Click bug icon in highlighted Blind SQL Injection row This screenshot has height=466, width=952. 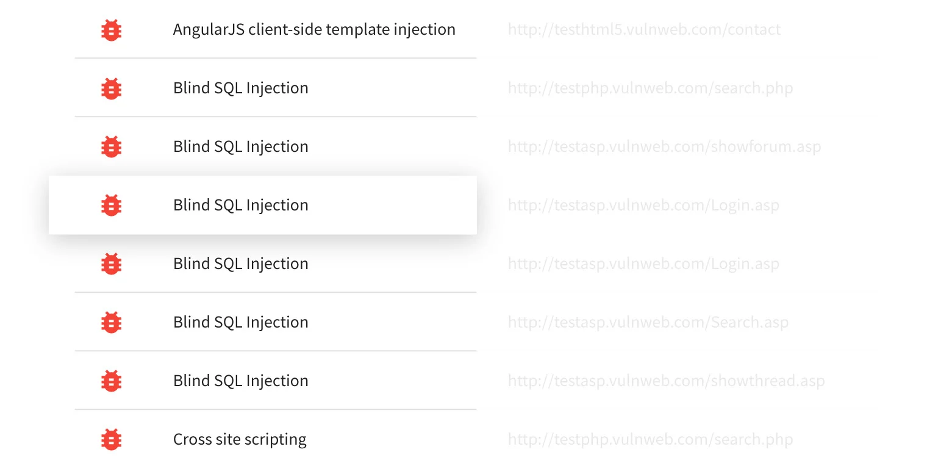(111, 206)
